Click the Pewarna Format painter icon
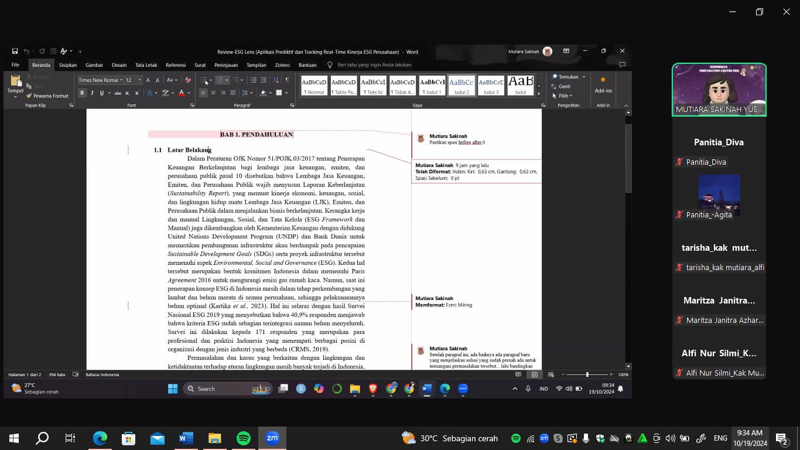 [x=29, y=96]
